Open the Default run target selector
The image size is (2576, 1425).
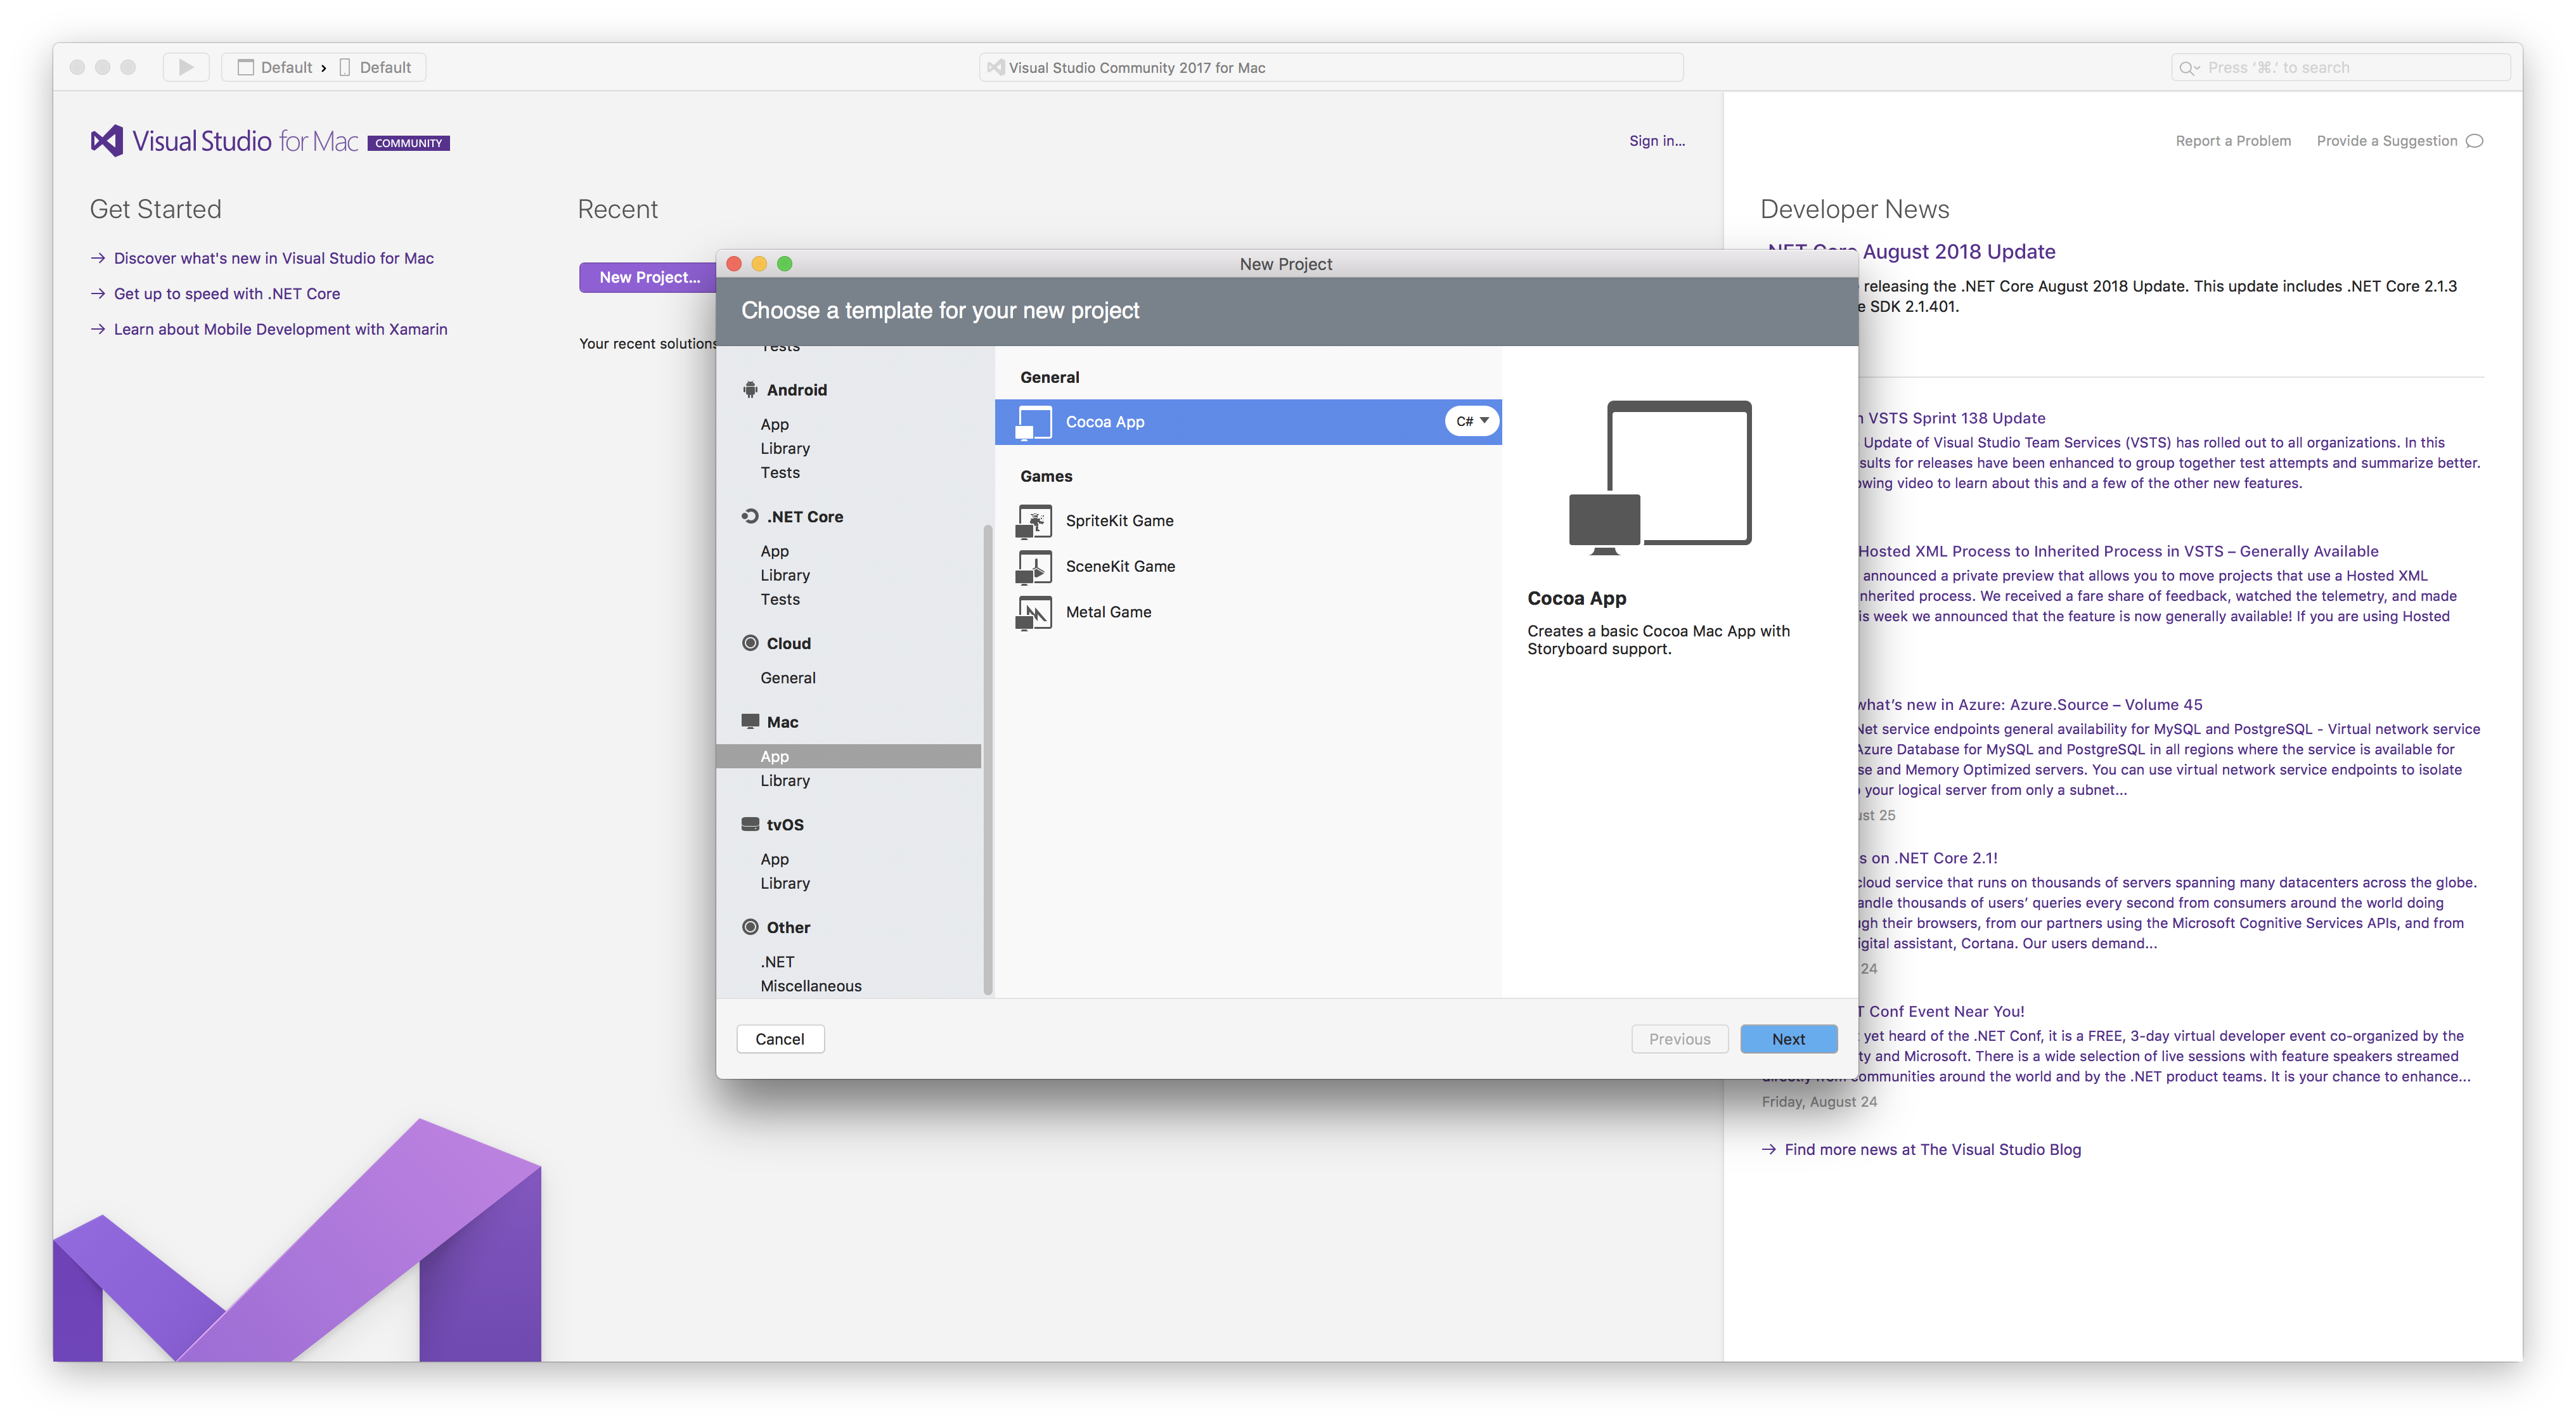pyautogui.click(x=376, y=67)
